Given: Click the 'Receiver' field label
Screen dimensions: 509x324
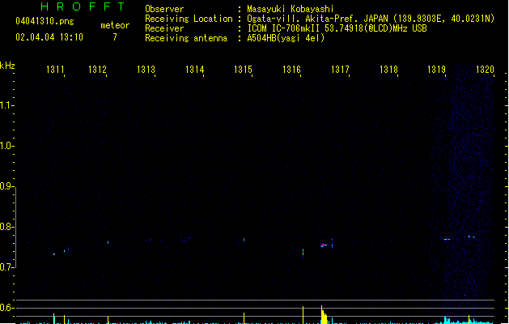Looking at the screenshot, I should pos(164,28).
